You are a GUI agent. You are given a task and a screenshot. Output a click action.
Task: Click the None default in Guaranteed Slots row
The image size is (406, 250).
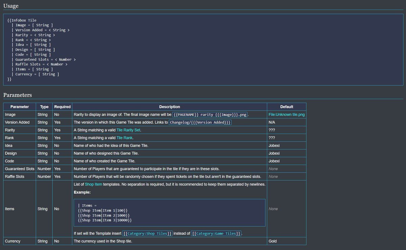pos(273,169)
